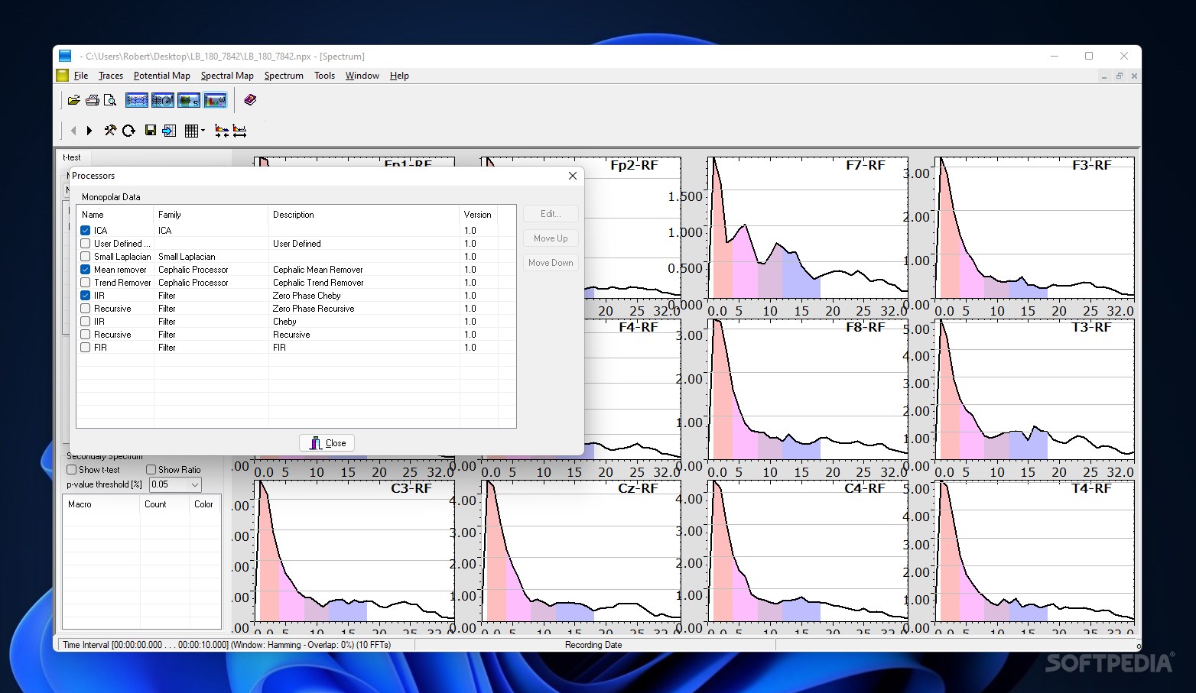Switch to the Spectrum view icon
The image size is (1196, 693).
pos(215,100)
